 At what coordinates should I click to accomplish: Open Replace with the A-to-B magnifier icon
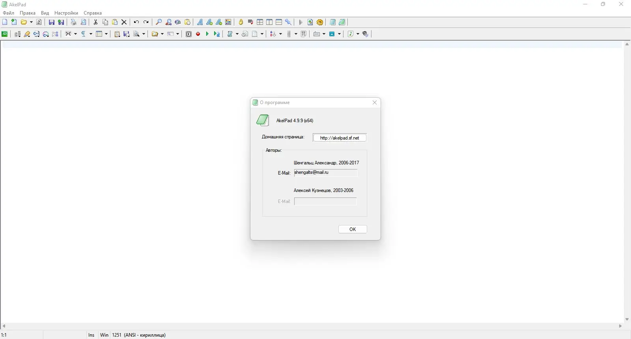(168, 22)
